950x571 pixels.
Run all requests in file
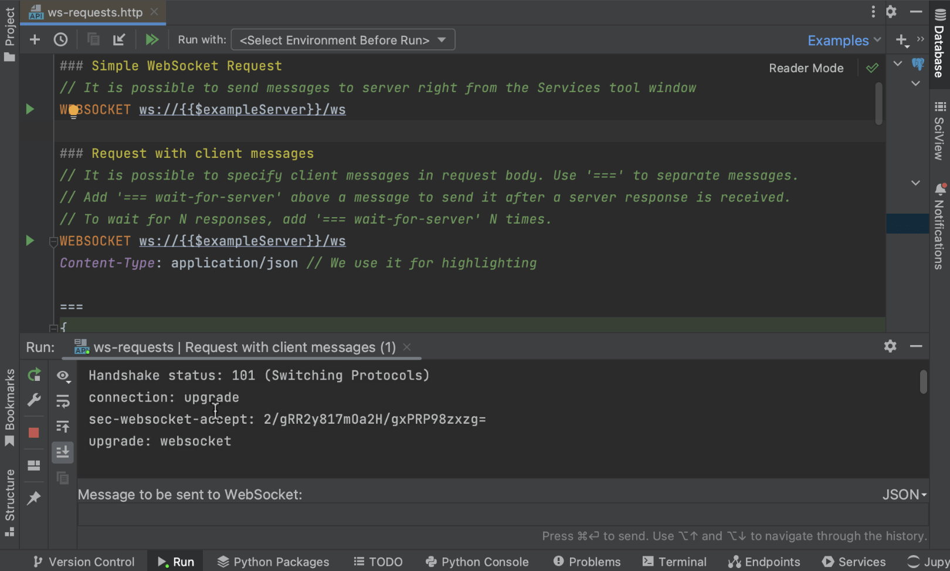(152, 40)
